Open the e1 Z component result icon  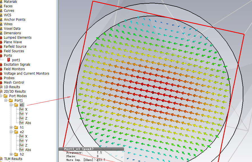22,118
